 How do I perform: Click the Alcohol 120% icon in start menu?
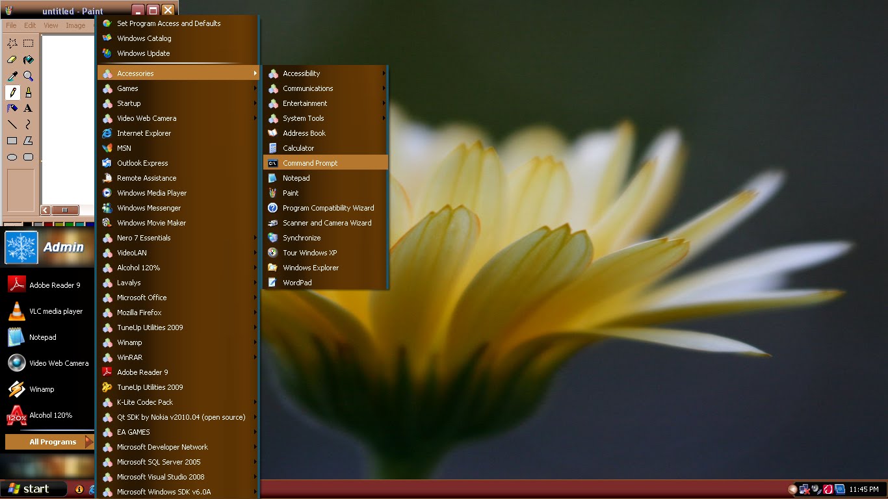[16, 415]
